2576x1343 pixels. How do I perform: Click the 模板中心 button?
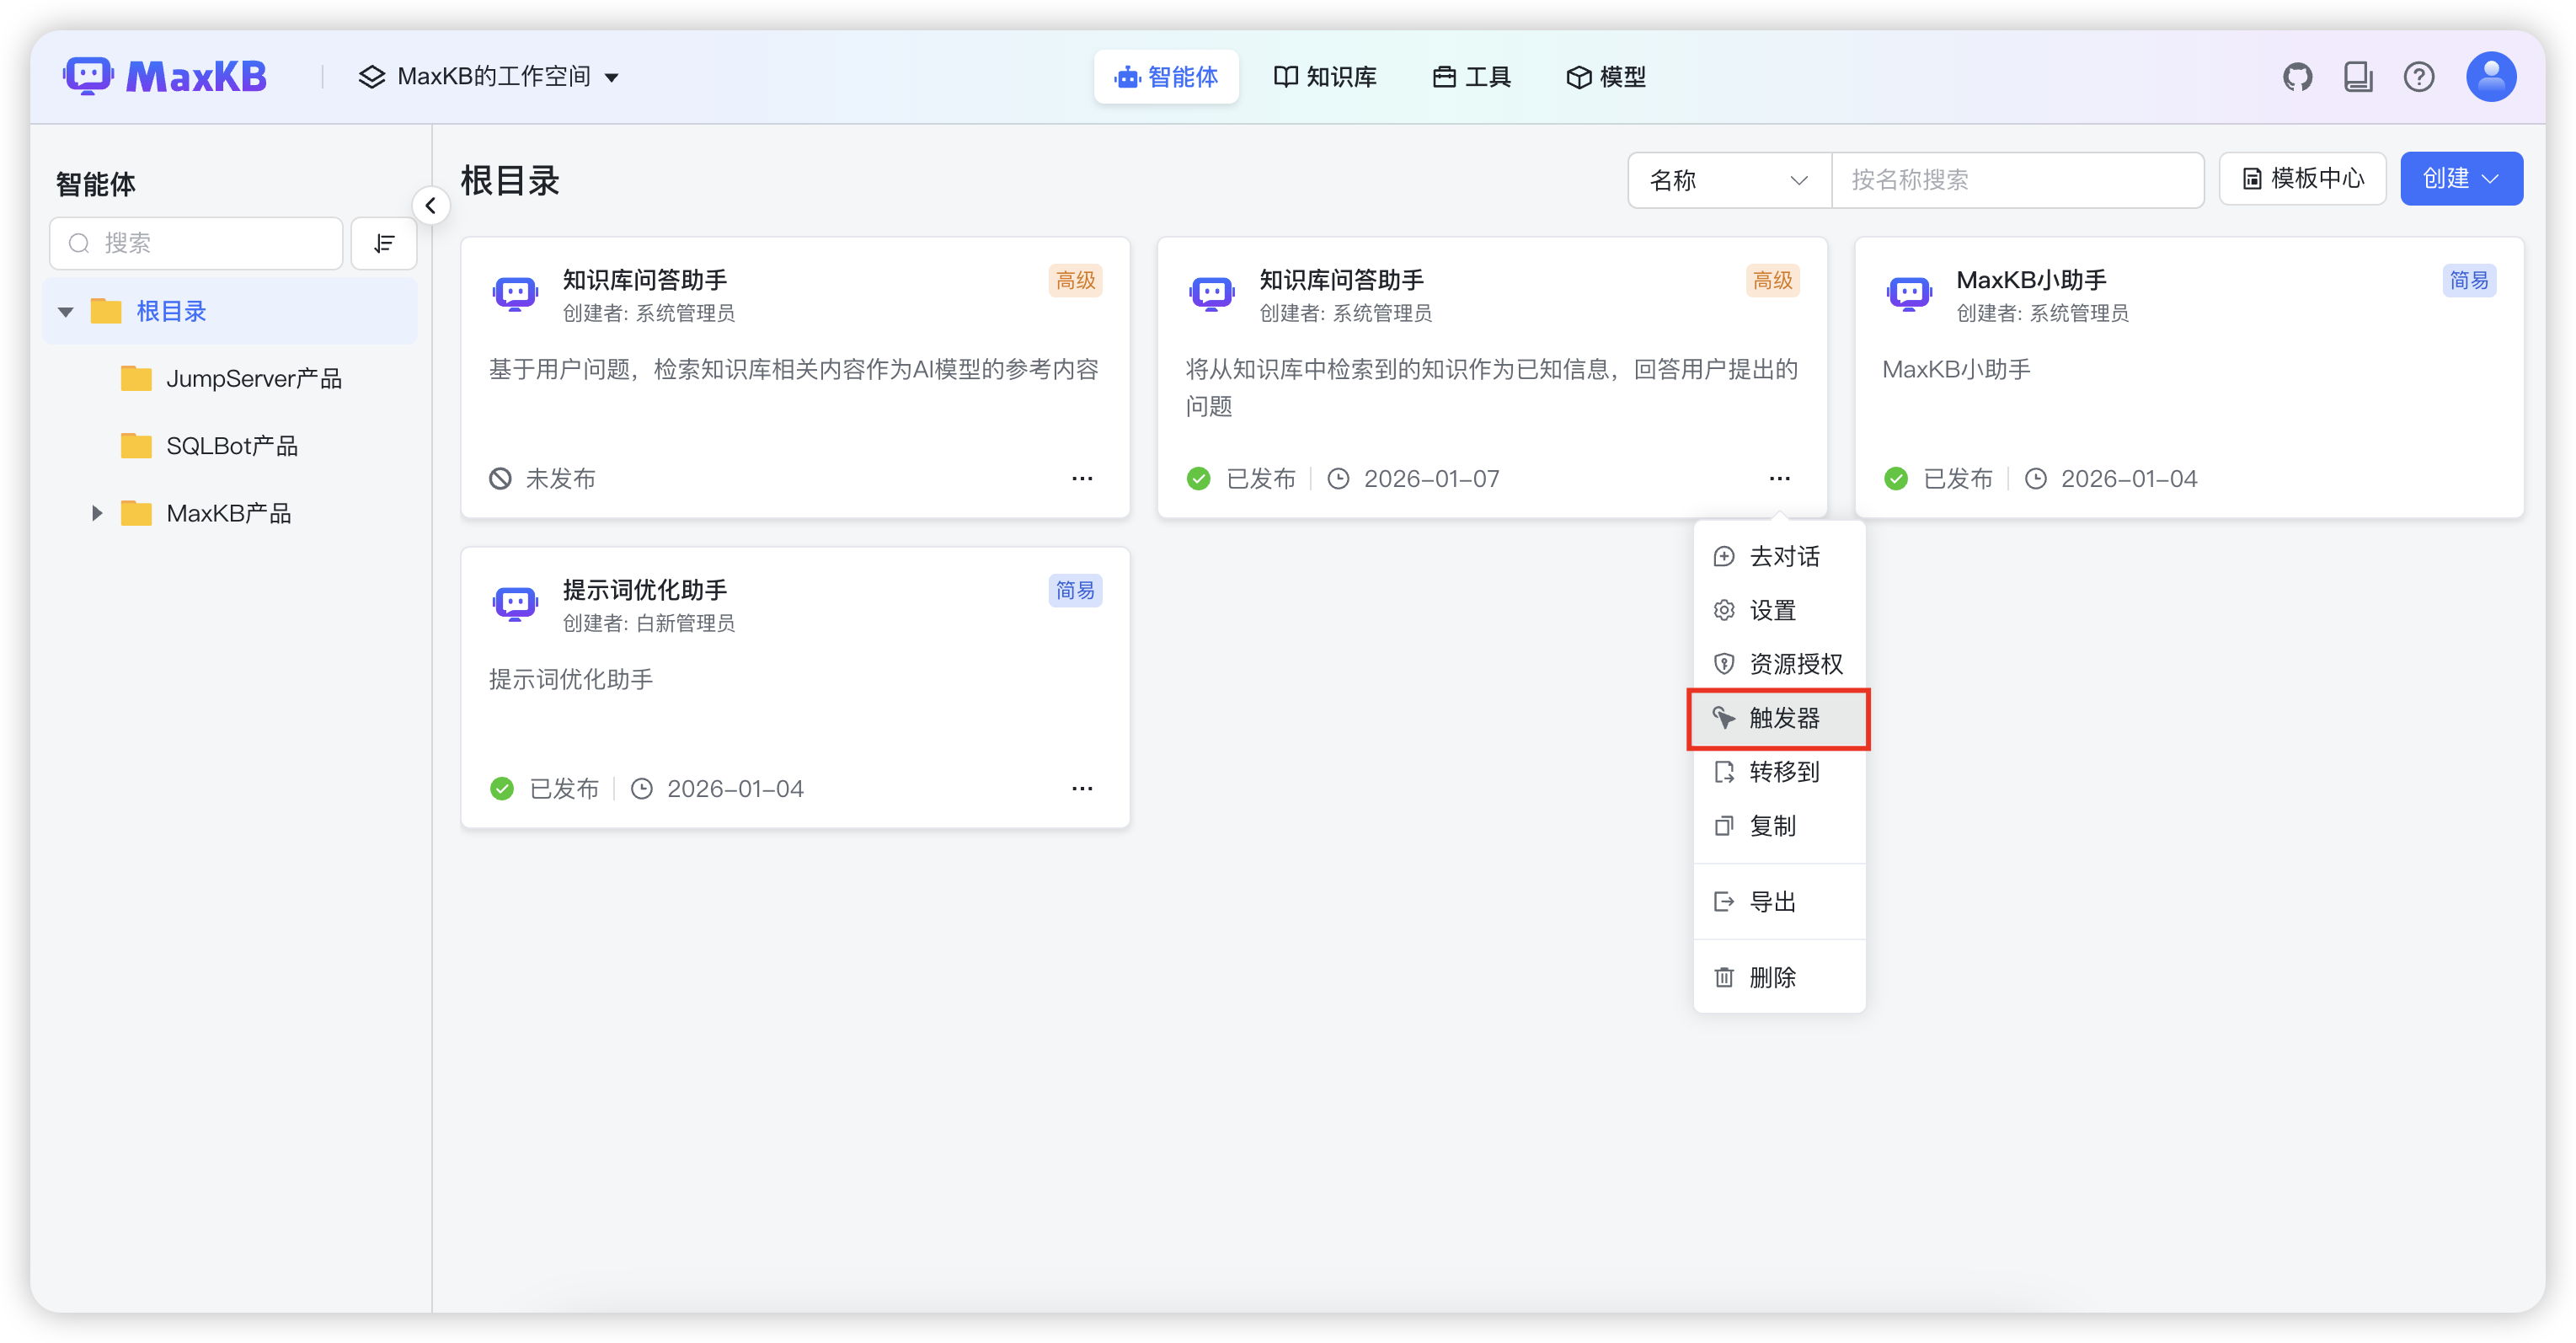tap(2302, 178)
